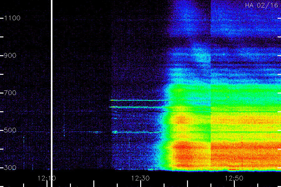Click the 500 frequency axis label

(10, 130)
